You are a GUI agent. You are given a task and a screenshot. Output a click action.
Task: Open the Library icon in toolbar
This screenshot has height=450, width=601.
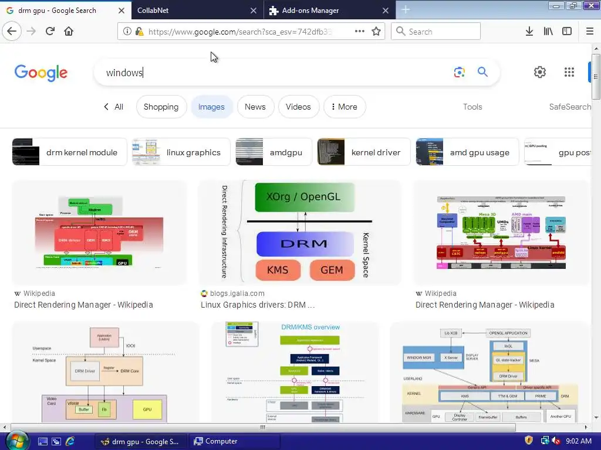tap(548, 31)
